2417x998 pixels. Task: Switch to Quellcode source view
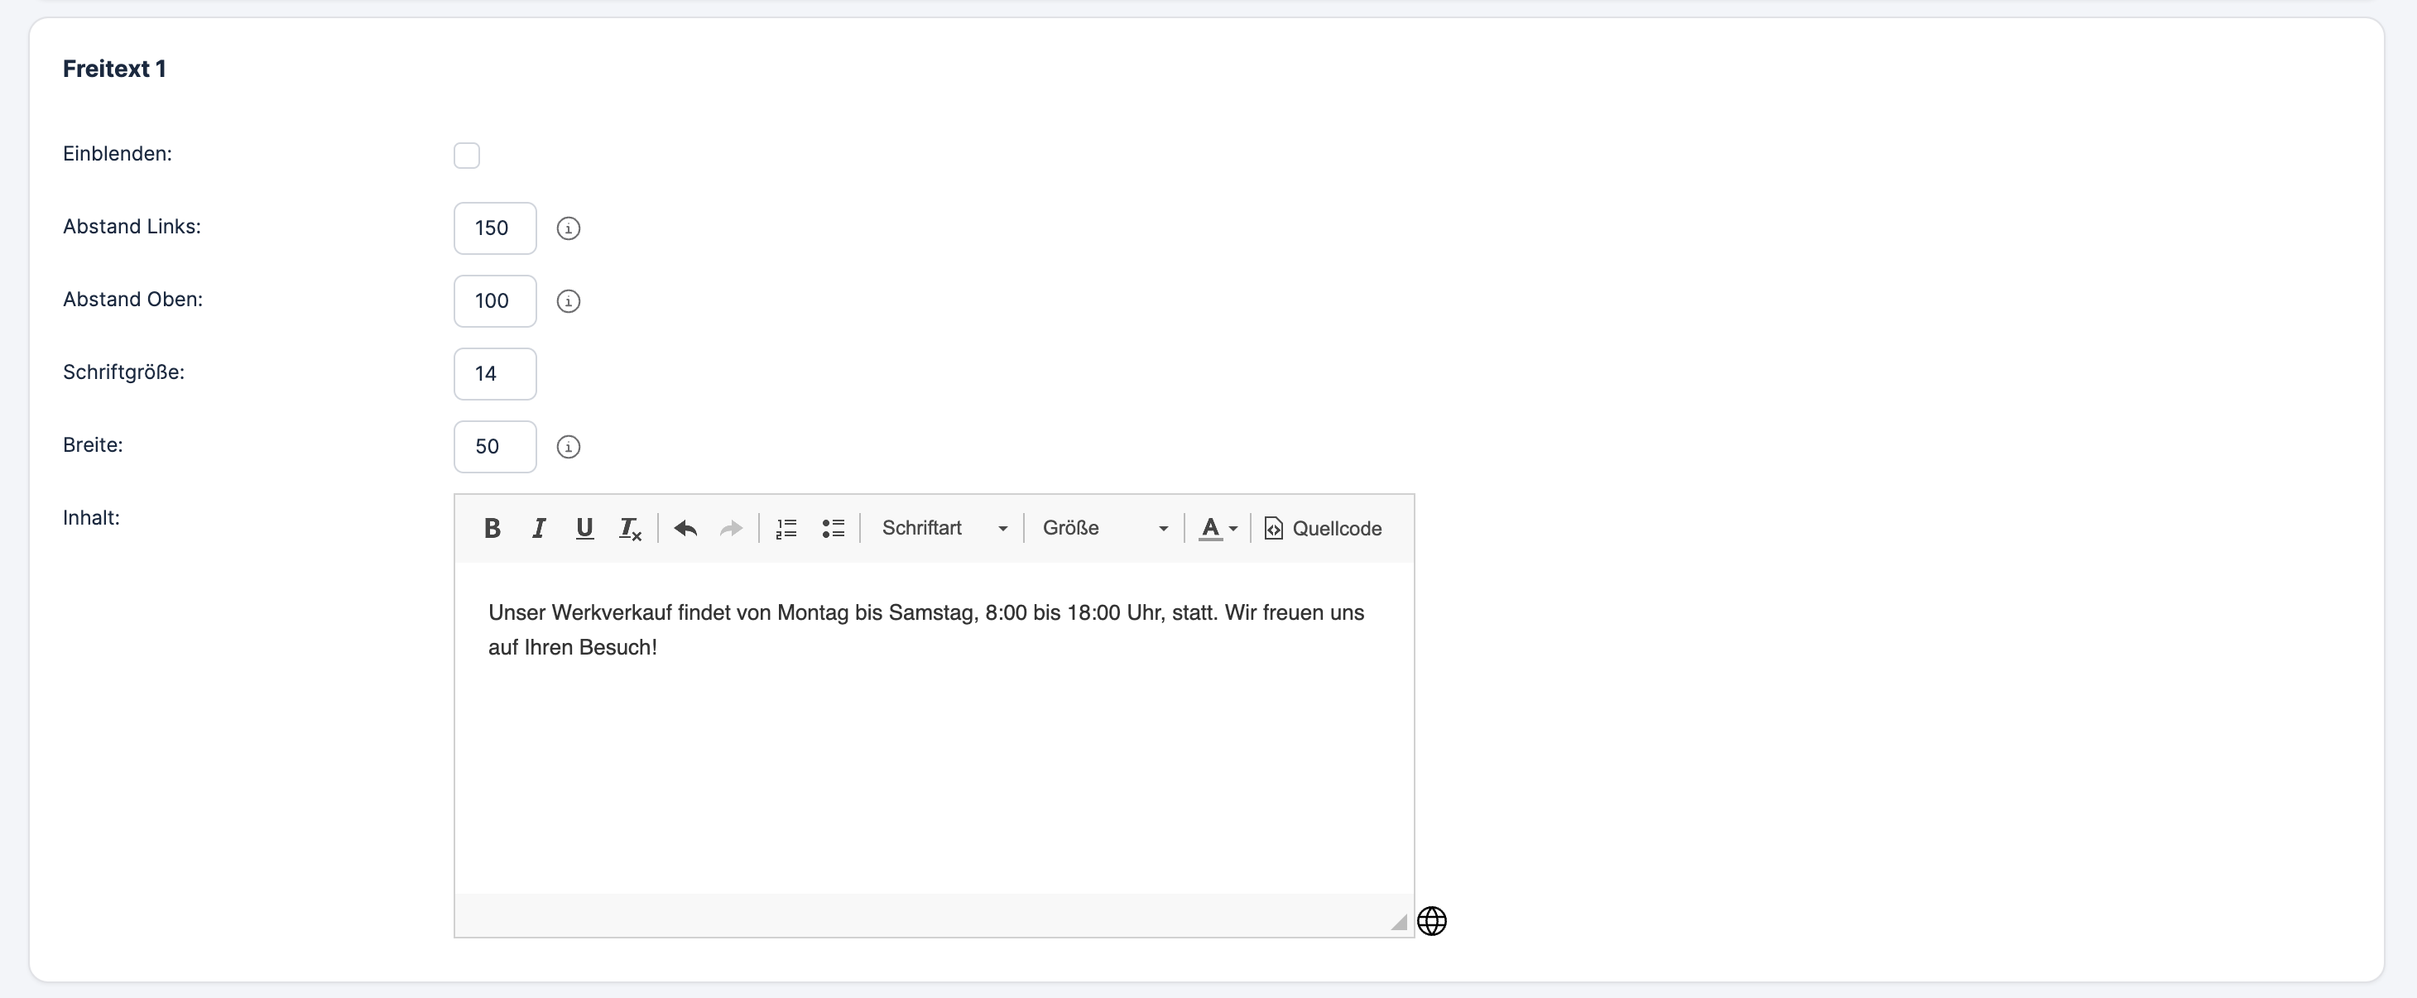coord(1323,529)
